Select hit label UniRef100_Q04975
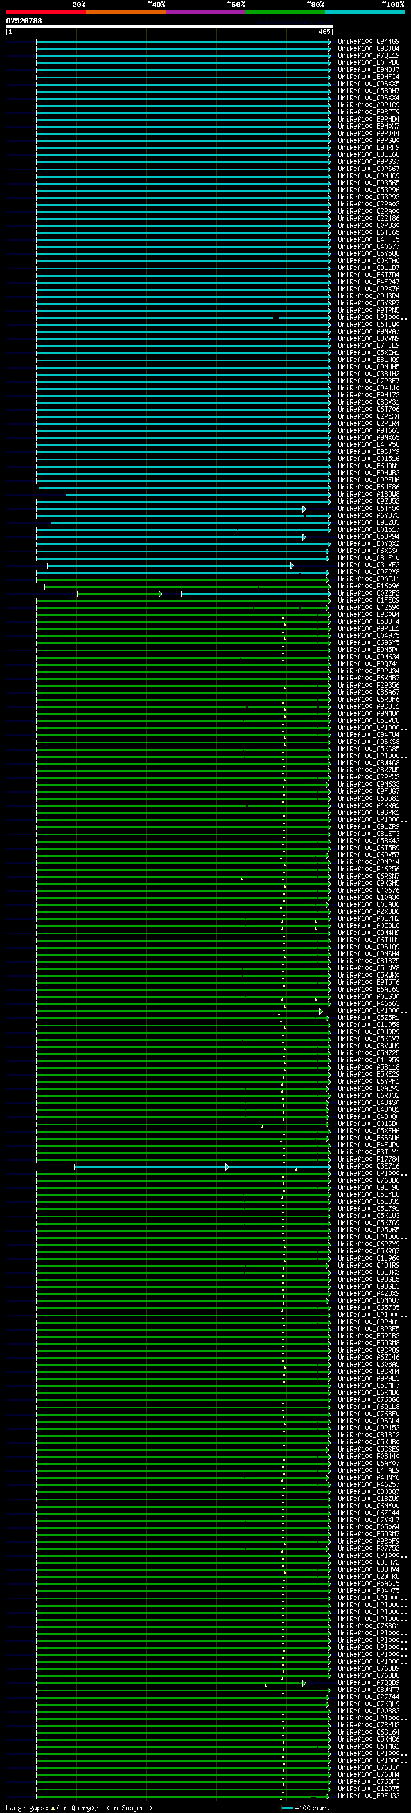411x1813 pixels. (x=369, y=635)
